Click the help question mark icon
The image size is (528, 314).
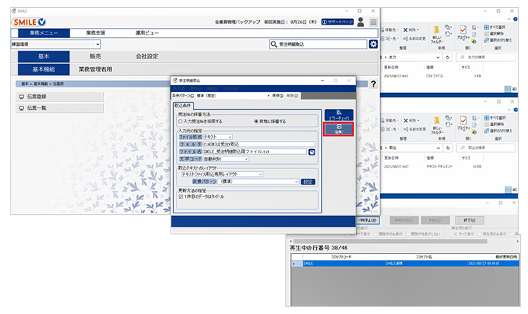[372, 84]
